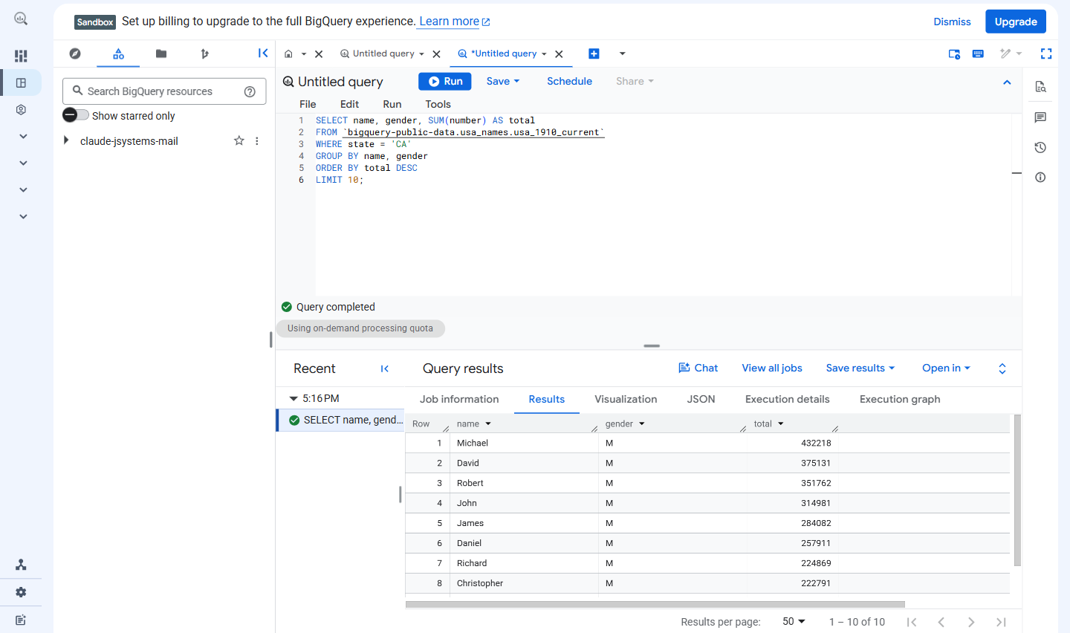Click the Gemini pen assist icon

point(1005,53)
